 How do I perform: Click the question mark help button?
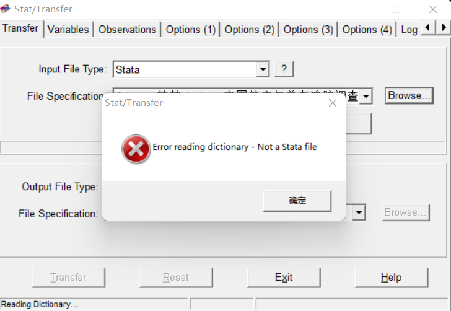283,69
